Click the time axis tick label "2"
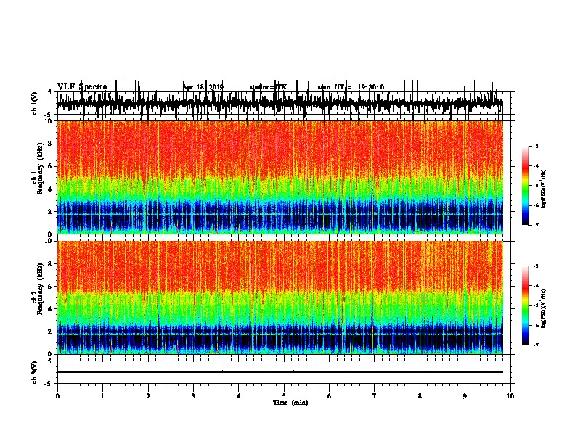Screen dimensions: 575x444 [x=148, y=396]
